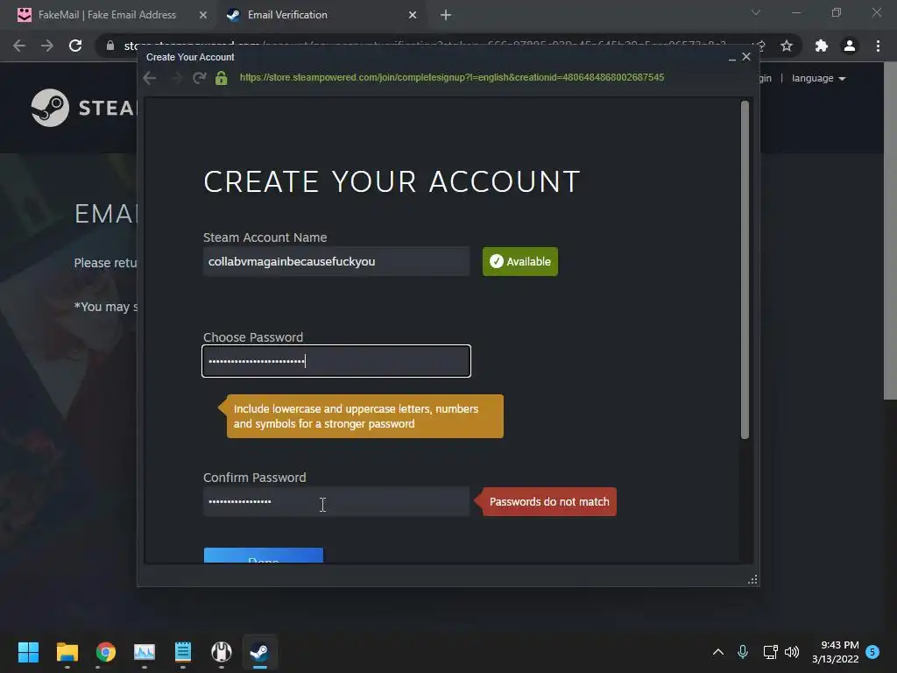This screenshot has width=897, height=673.
Task: Click the popup URL address text
Action: 452,77
